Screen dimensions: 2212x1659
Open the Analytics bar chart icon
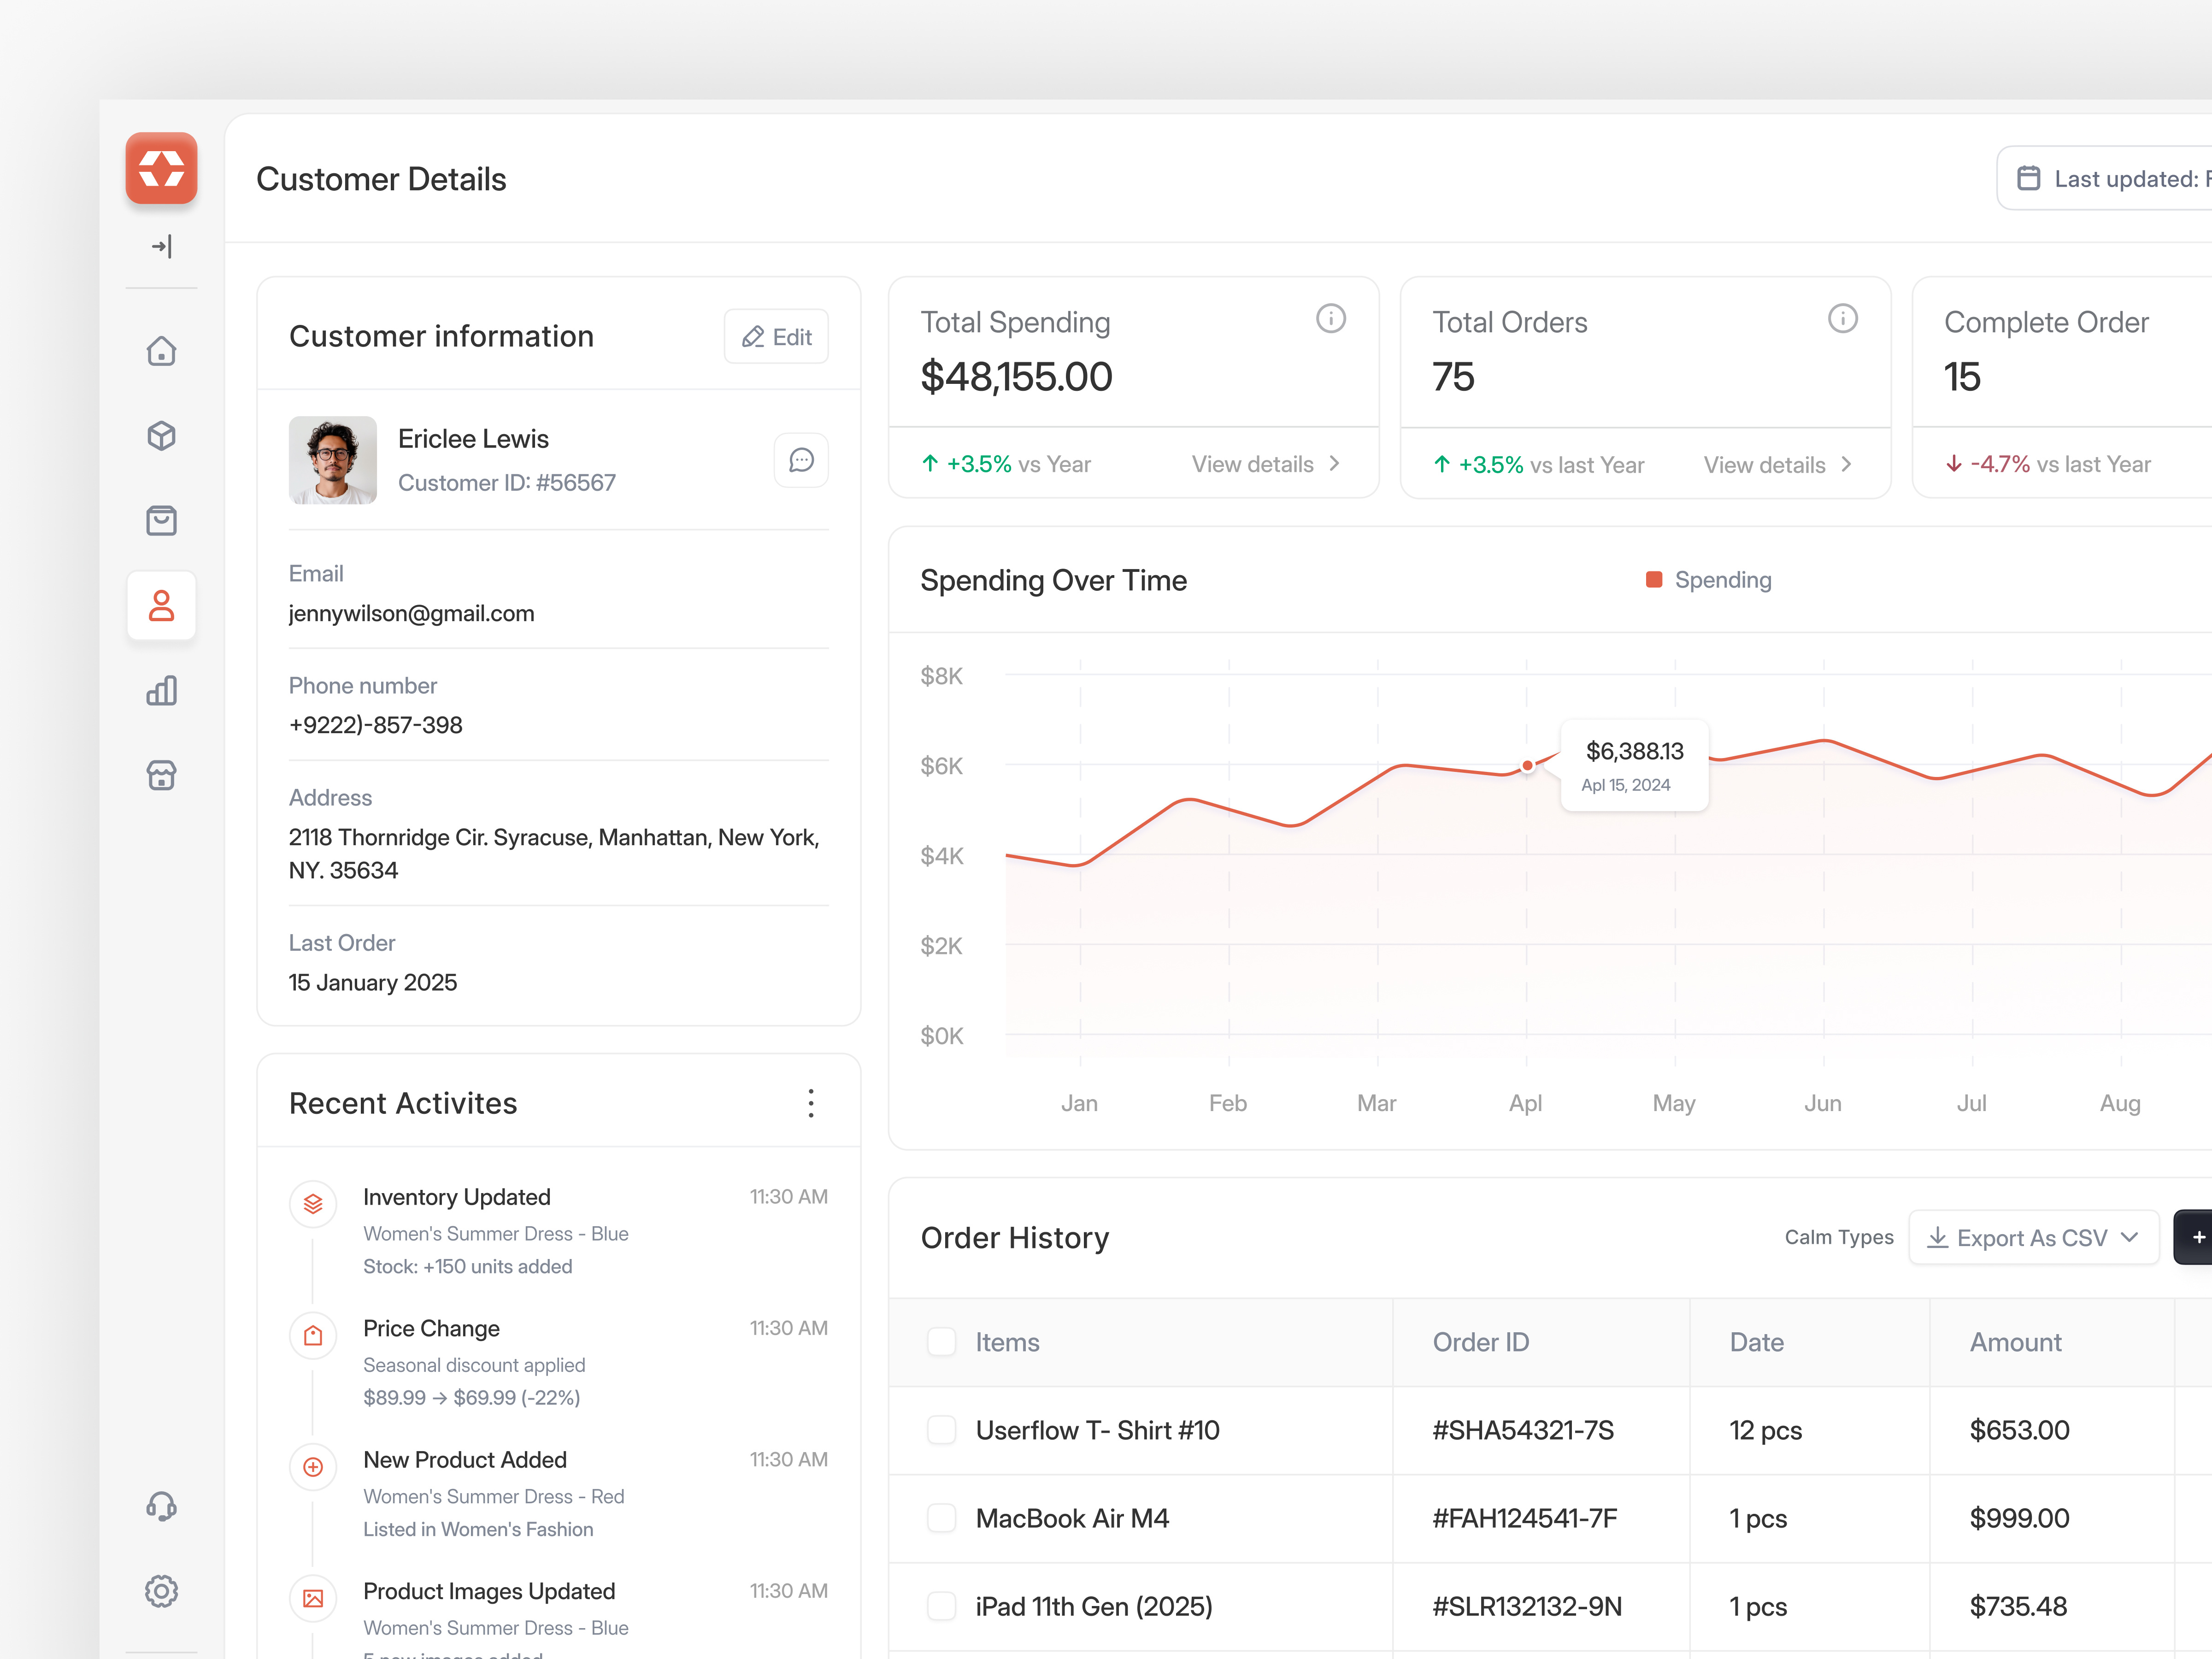(x=161, y=690)
